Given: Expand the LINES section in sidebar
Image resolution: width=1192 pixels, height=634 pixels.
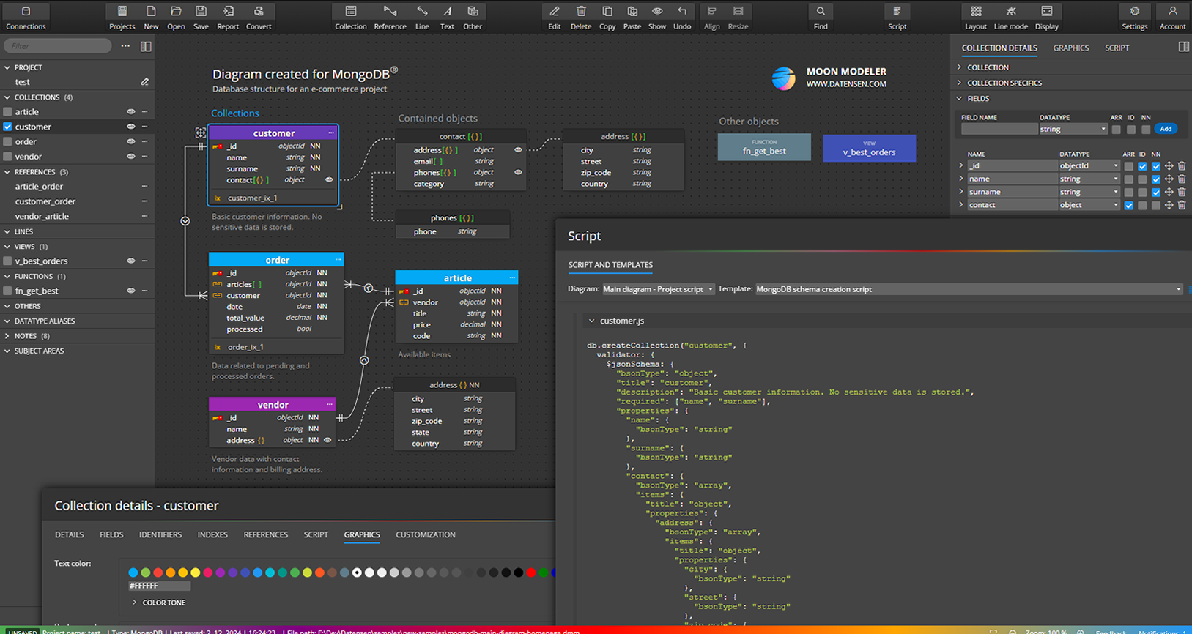Looking at the screenshot, I should (23, 231).
